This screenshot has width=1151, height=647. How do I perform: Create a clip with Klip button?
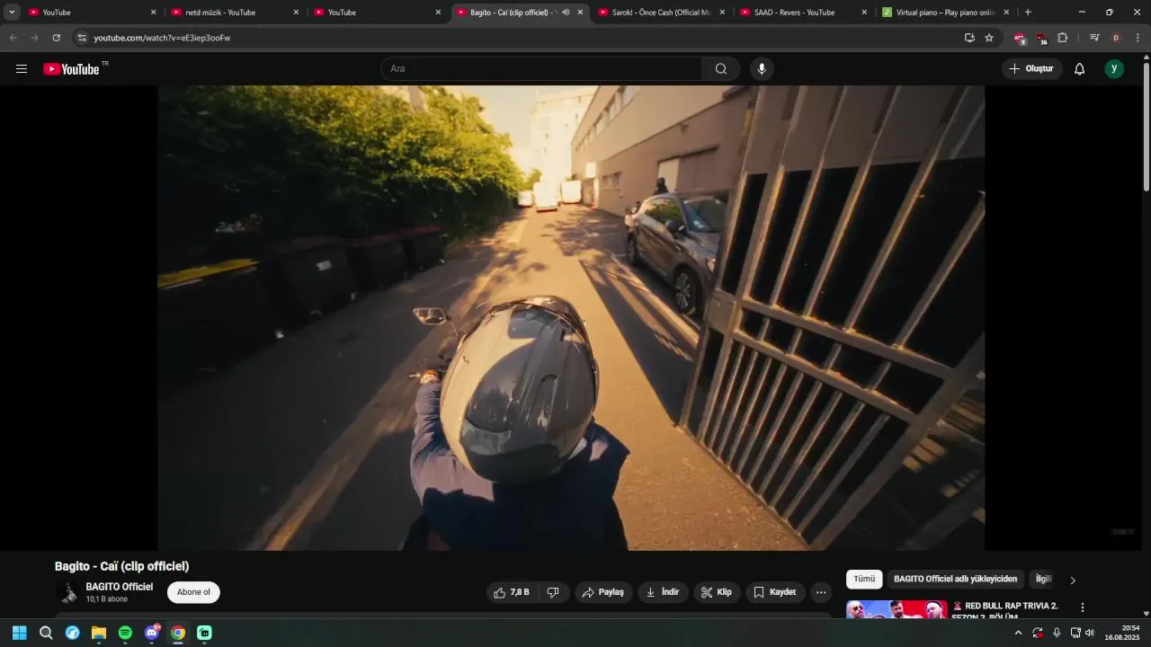(x=717, y=592)
